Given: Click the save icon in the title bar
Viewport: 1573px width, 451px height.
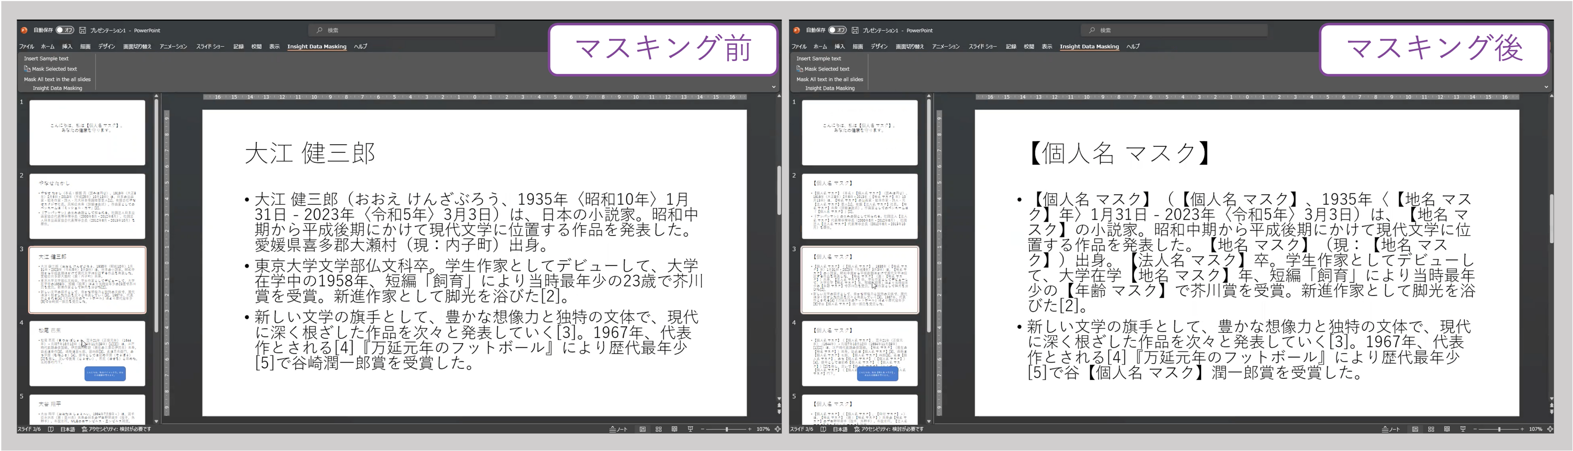Looking at the screenshot, I should pyautogui.click(x=83, y=30).
